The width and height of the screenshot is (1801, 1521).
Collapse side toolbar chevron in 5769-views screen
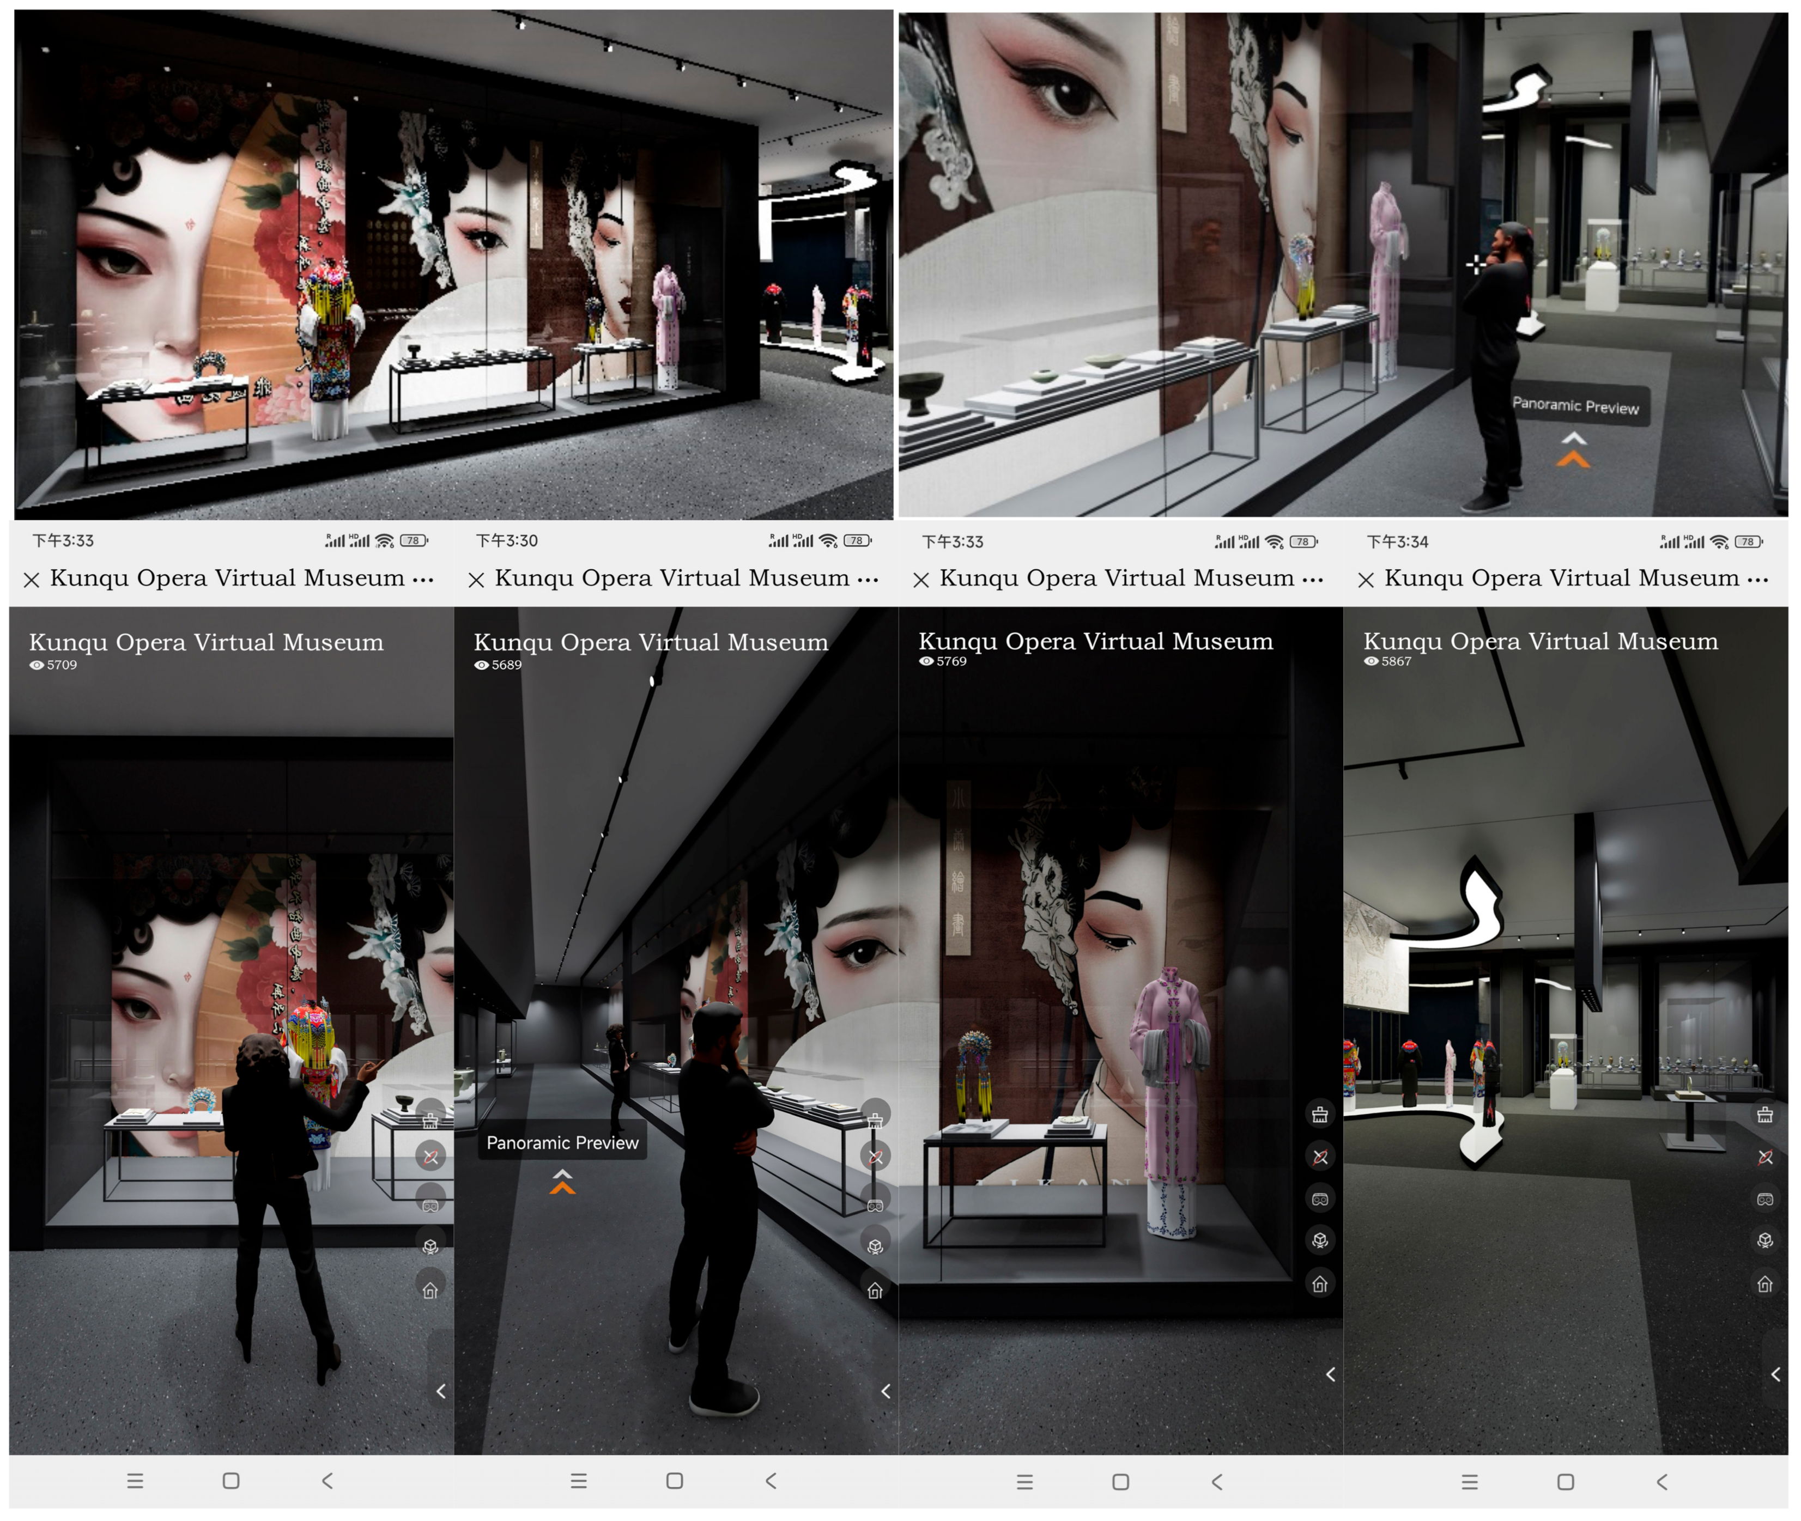1330,1373
